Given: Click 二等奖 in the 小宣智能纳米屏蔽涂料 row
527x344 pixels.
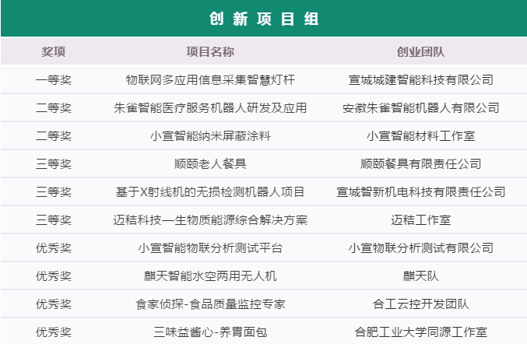Looking at the screenshot, I should point(54,136).
